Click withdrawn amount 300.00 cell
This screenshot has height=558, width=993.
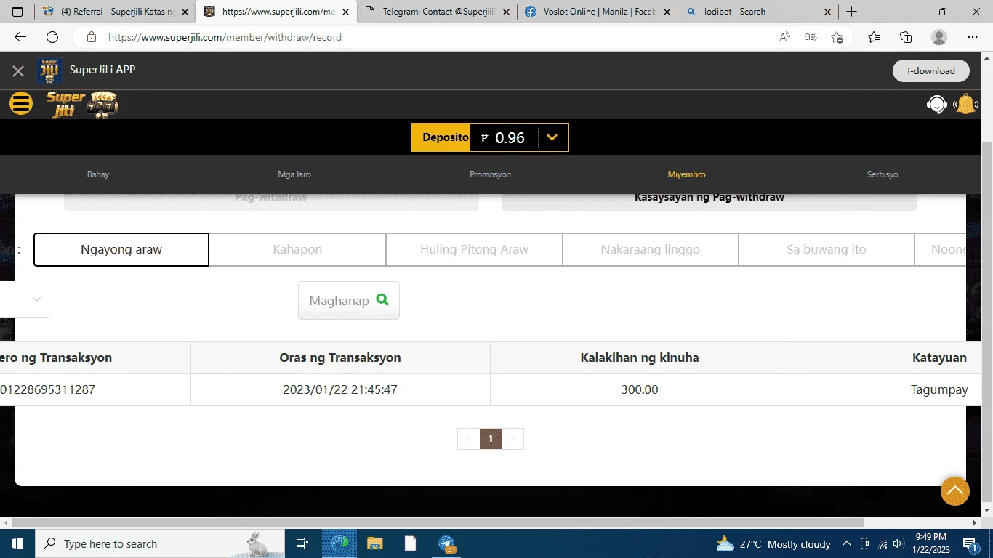tap(640, 389)
